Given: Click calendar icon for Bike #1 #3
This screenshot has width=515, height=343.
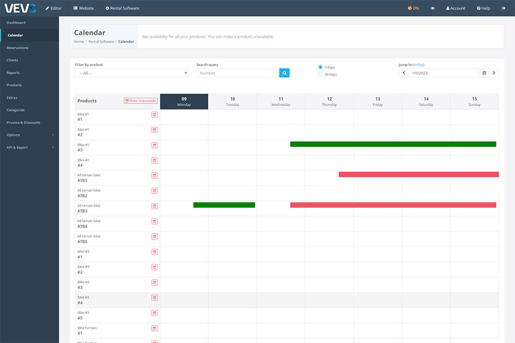Looking at the screenshot, I should [154, 145].
